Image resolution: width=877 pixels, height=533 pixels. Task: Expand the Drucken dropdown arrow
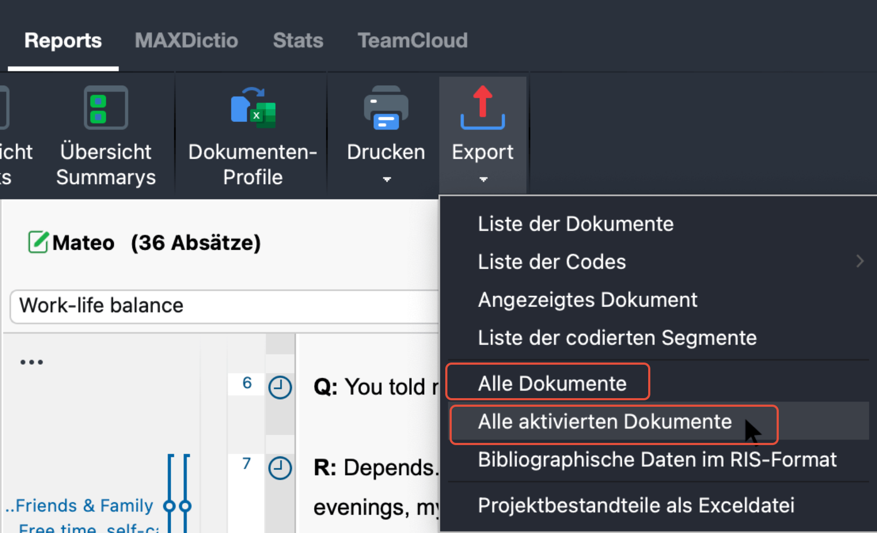[x=386, y=179]
